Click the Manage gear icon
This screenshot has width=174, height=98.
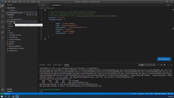pos(2,90)
